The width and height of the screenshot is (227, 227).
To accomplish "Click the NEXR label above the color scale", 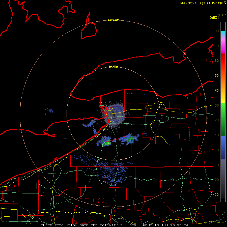I will 222,15.
